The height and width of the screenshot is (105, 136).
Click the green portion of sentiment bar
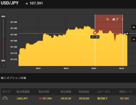pyautogui.click(x=3, y=29)
